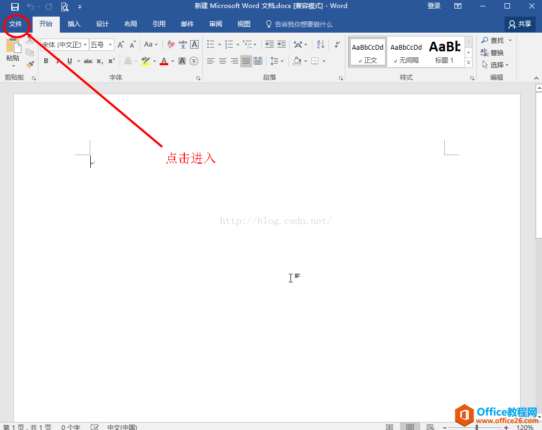Open the Change Case Aa dropdown
Screen dimensions: 542x430
point(151,44)
